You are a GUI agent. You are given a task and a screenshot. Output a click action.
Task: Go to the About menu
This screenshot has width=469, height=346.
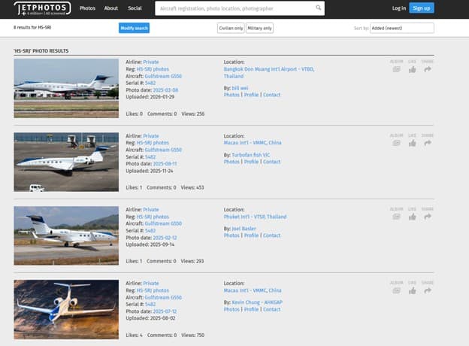(111, 8)
